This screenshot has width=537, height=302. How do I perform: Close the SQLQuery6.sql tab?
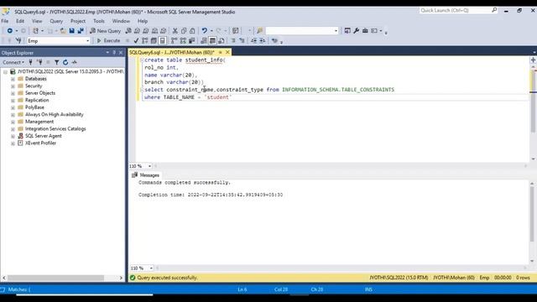[227, 52]
